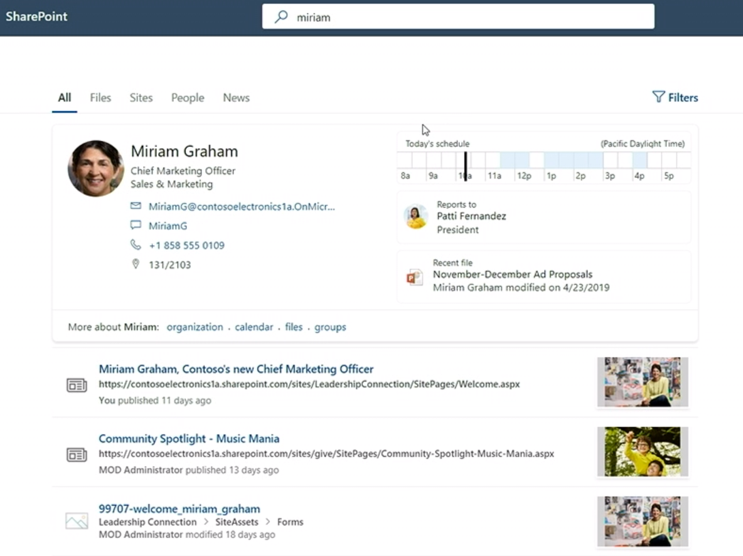Click the search magnifier icon
743x556 pixels.
point(281,17)
